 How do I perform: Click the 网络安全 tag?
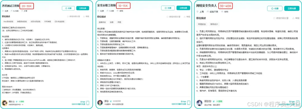[202, 24]
